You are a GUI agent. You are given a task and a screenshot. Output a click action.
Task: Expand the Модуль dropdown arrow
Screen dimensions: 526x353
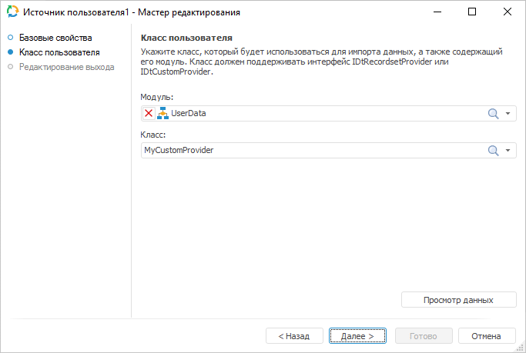coord(508,114)
